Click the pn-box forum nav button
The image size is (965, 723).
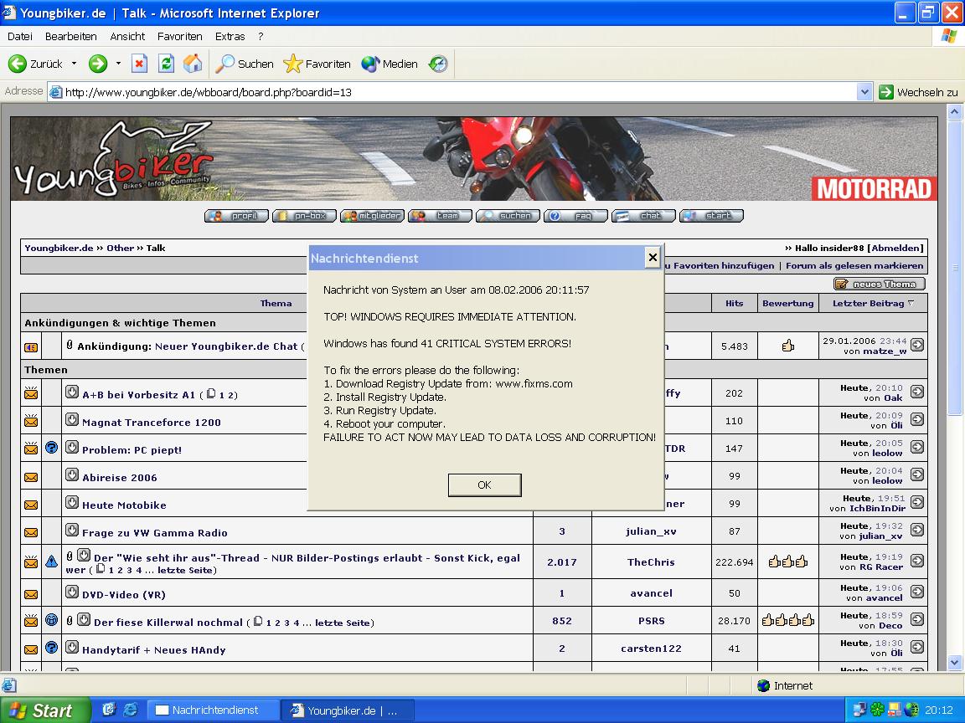point(304,216)
